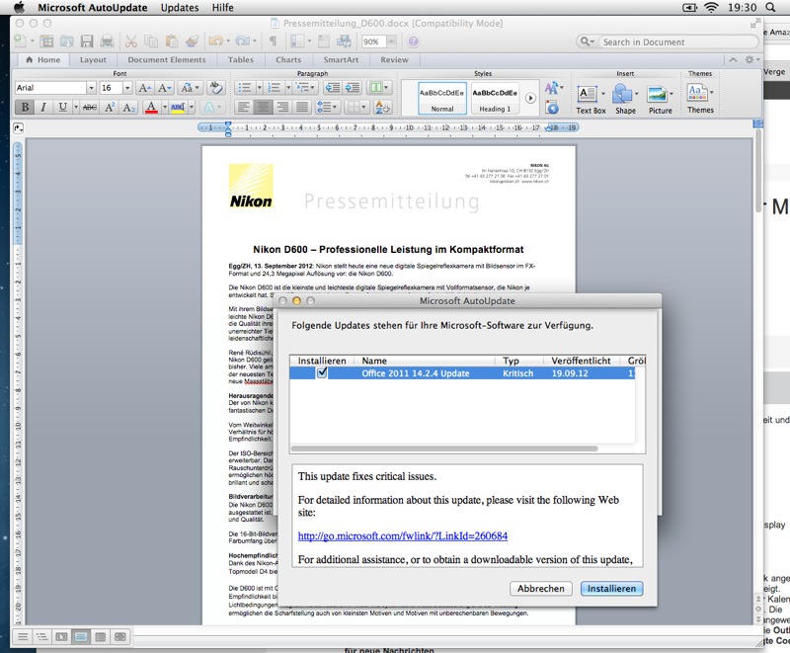
Task: Click the red font color swatch
Action: pos(152,108)
